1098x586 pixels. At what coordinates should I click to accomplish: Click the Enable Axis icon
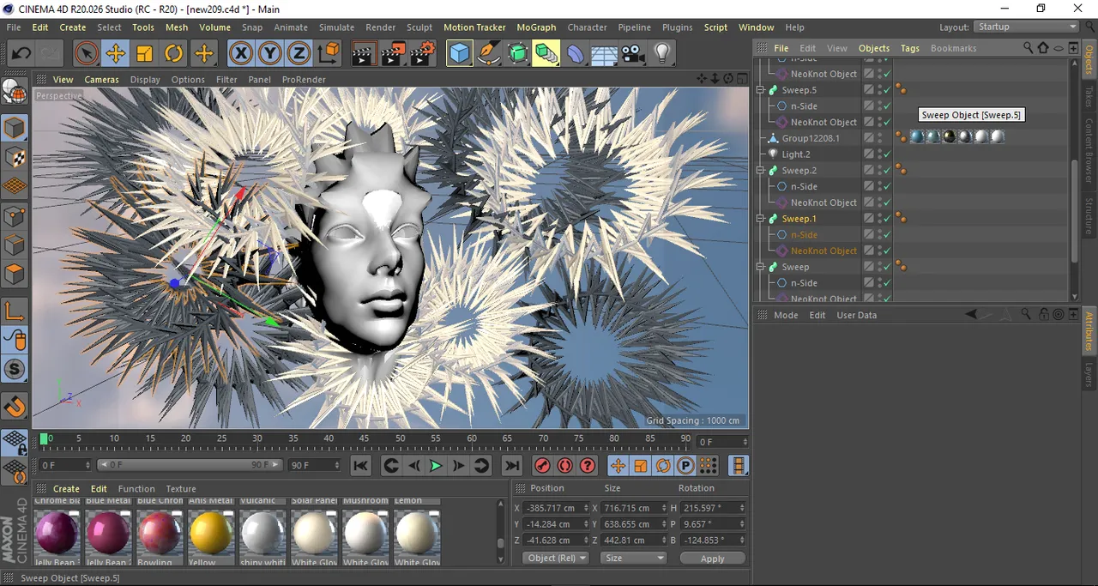[x=15, y=311]
